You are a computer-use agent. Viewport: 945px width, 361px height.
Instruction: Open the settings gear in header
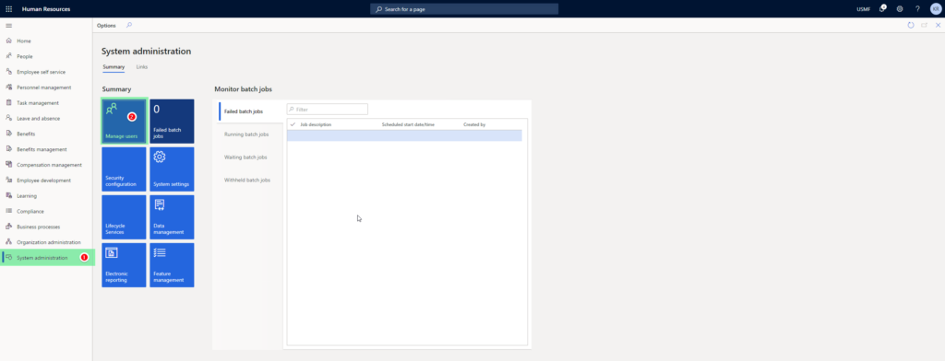click(x=899, y=9)
